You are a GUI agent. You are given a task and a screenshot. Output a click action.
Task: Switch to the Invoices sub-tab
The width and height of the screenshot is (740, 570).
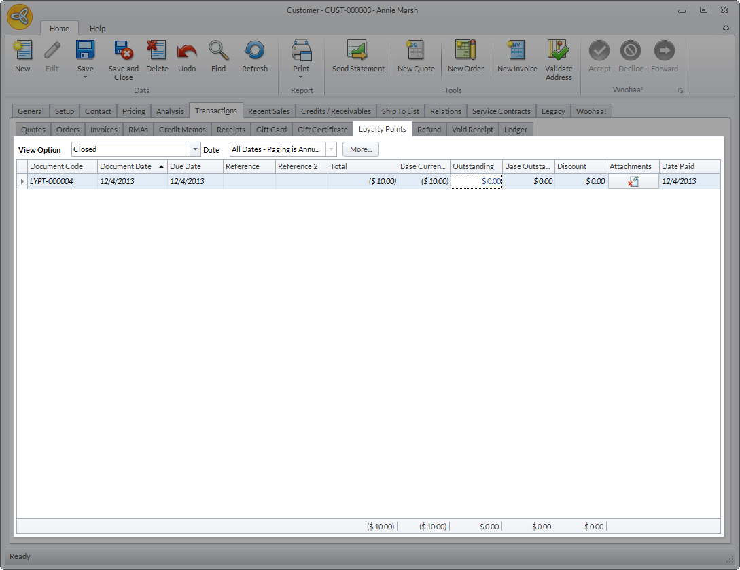(x=104, y=130)
